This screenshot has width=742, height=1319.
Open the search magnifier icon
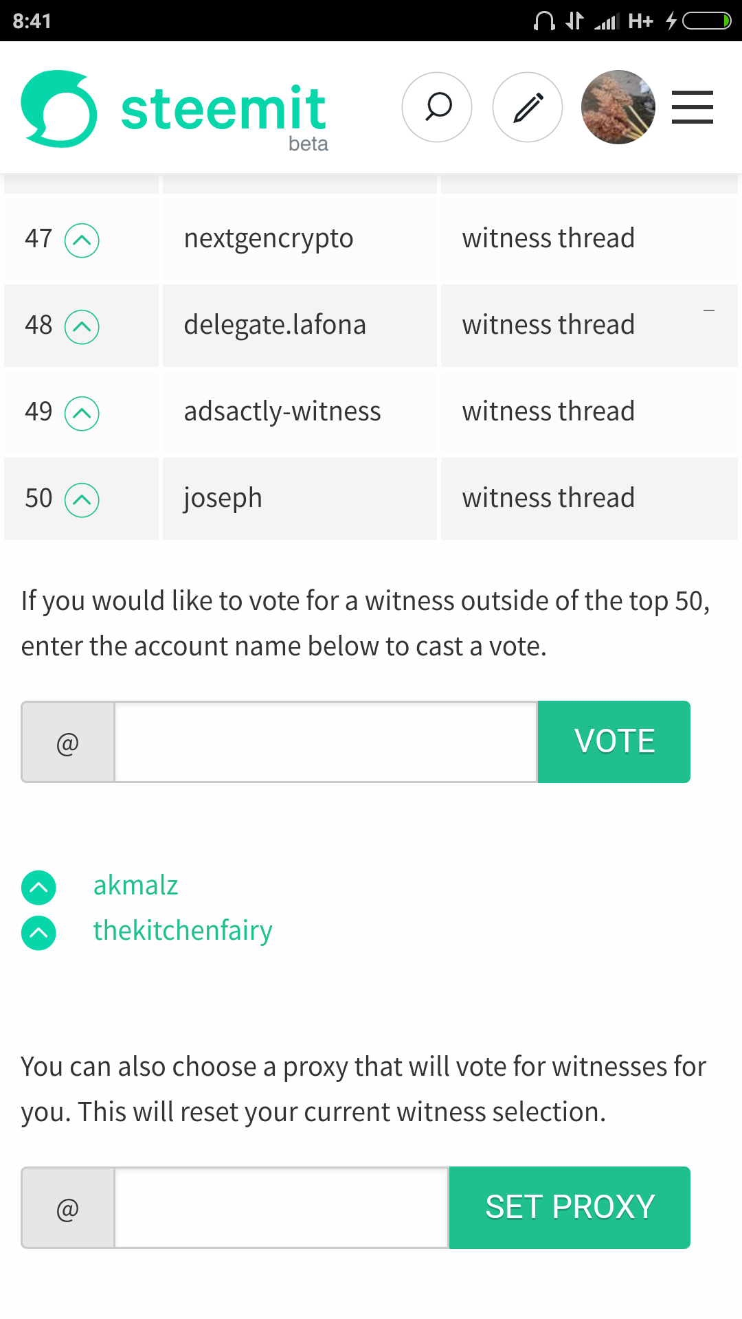[x=437, y=107]
